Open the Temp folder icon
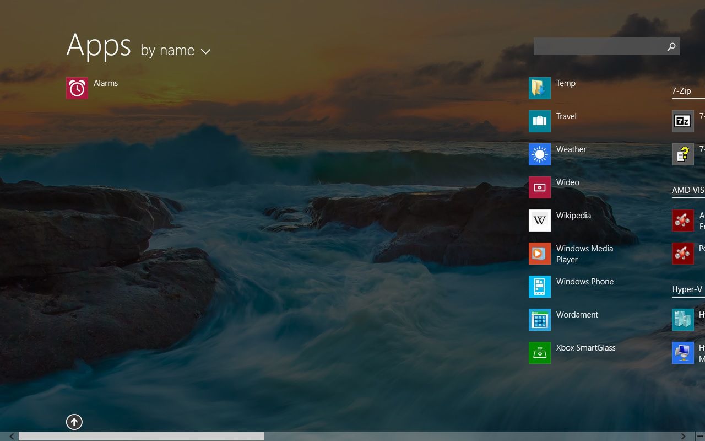Image resolution: width=705 pixels, height=441 pixels. (540, 88)
